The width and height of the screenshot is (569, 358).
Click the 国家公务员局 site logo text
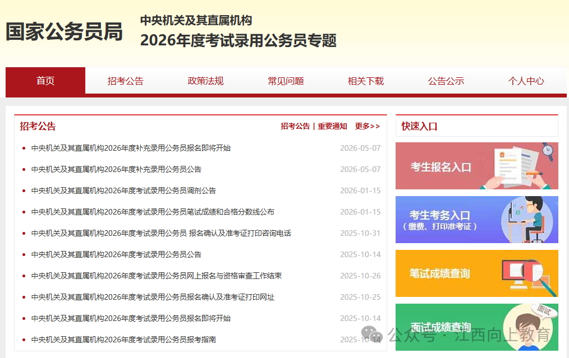click(64, 31)
